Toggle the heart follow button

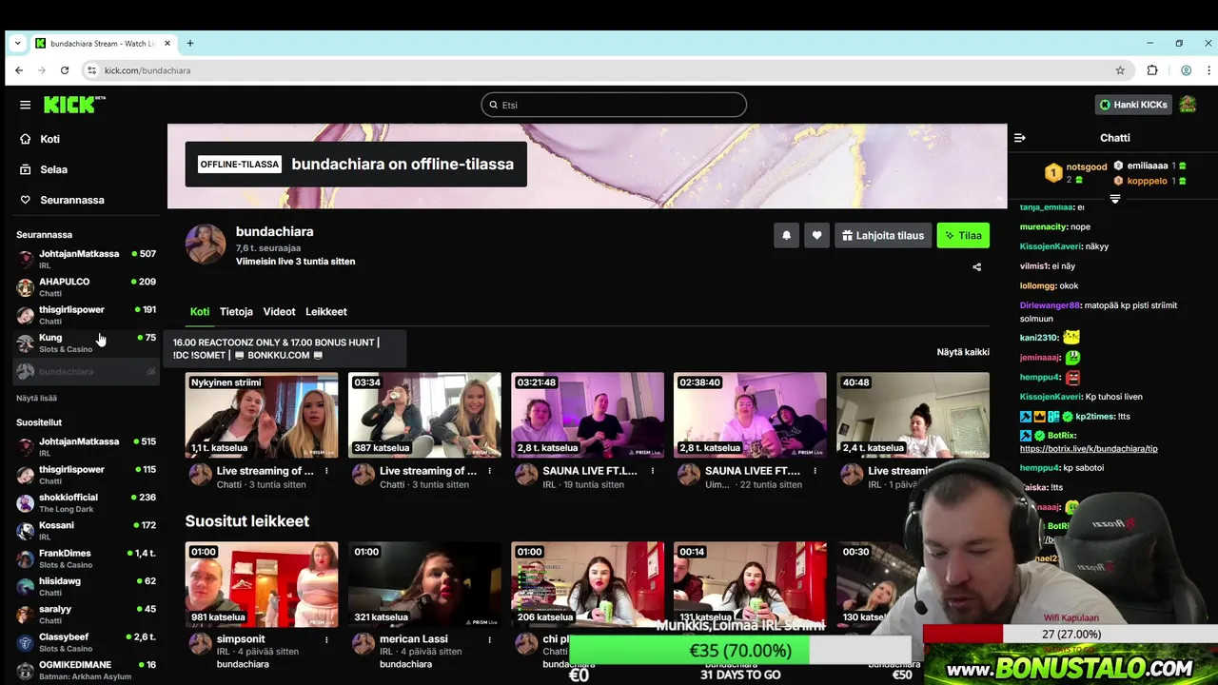(x=816, y=235)
